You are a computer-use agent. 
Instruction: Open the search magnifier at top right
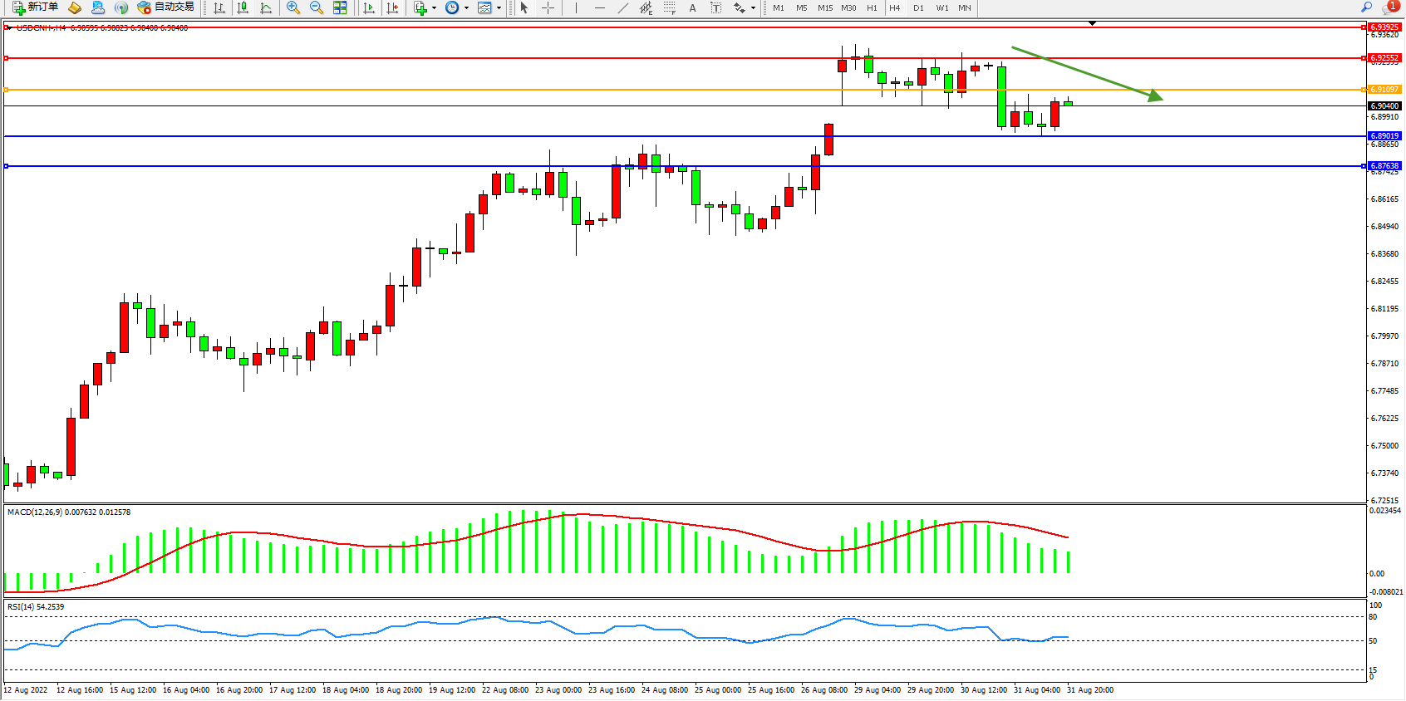1366,7
